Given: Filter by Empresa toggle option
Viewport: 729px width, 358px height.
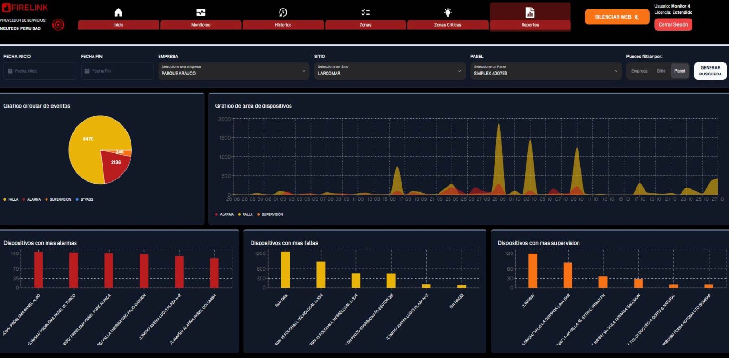Looking at the screenshot, I should pyautogui.click(x=639, y=71).
